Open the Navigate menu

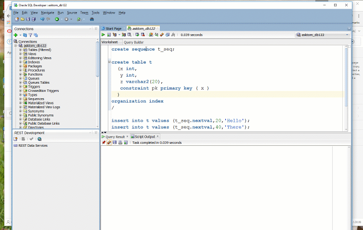47,13
